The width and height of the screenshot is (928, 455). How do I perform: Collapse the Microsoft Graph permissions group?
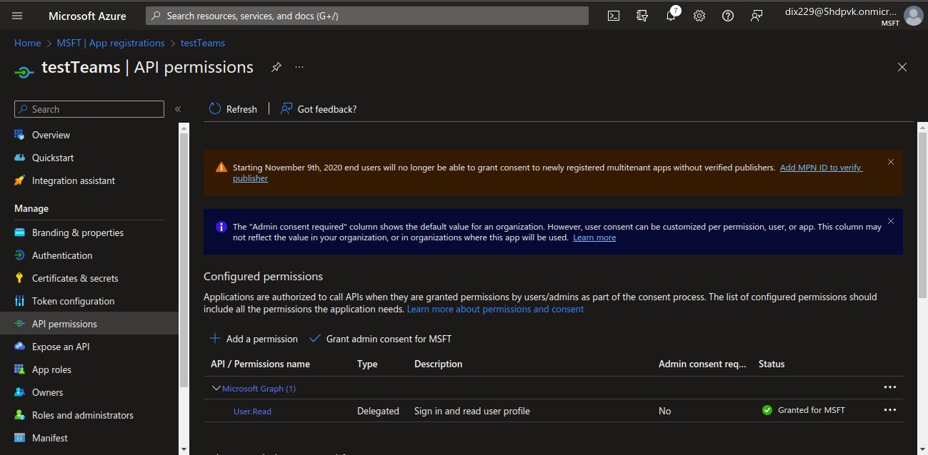coord(216,388)
